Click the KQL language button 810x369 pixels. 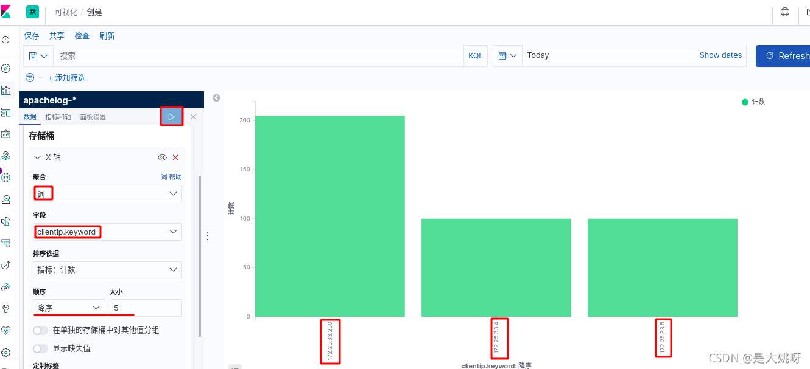(x=476, y=55)
